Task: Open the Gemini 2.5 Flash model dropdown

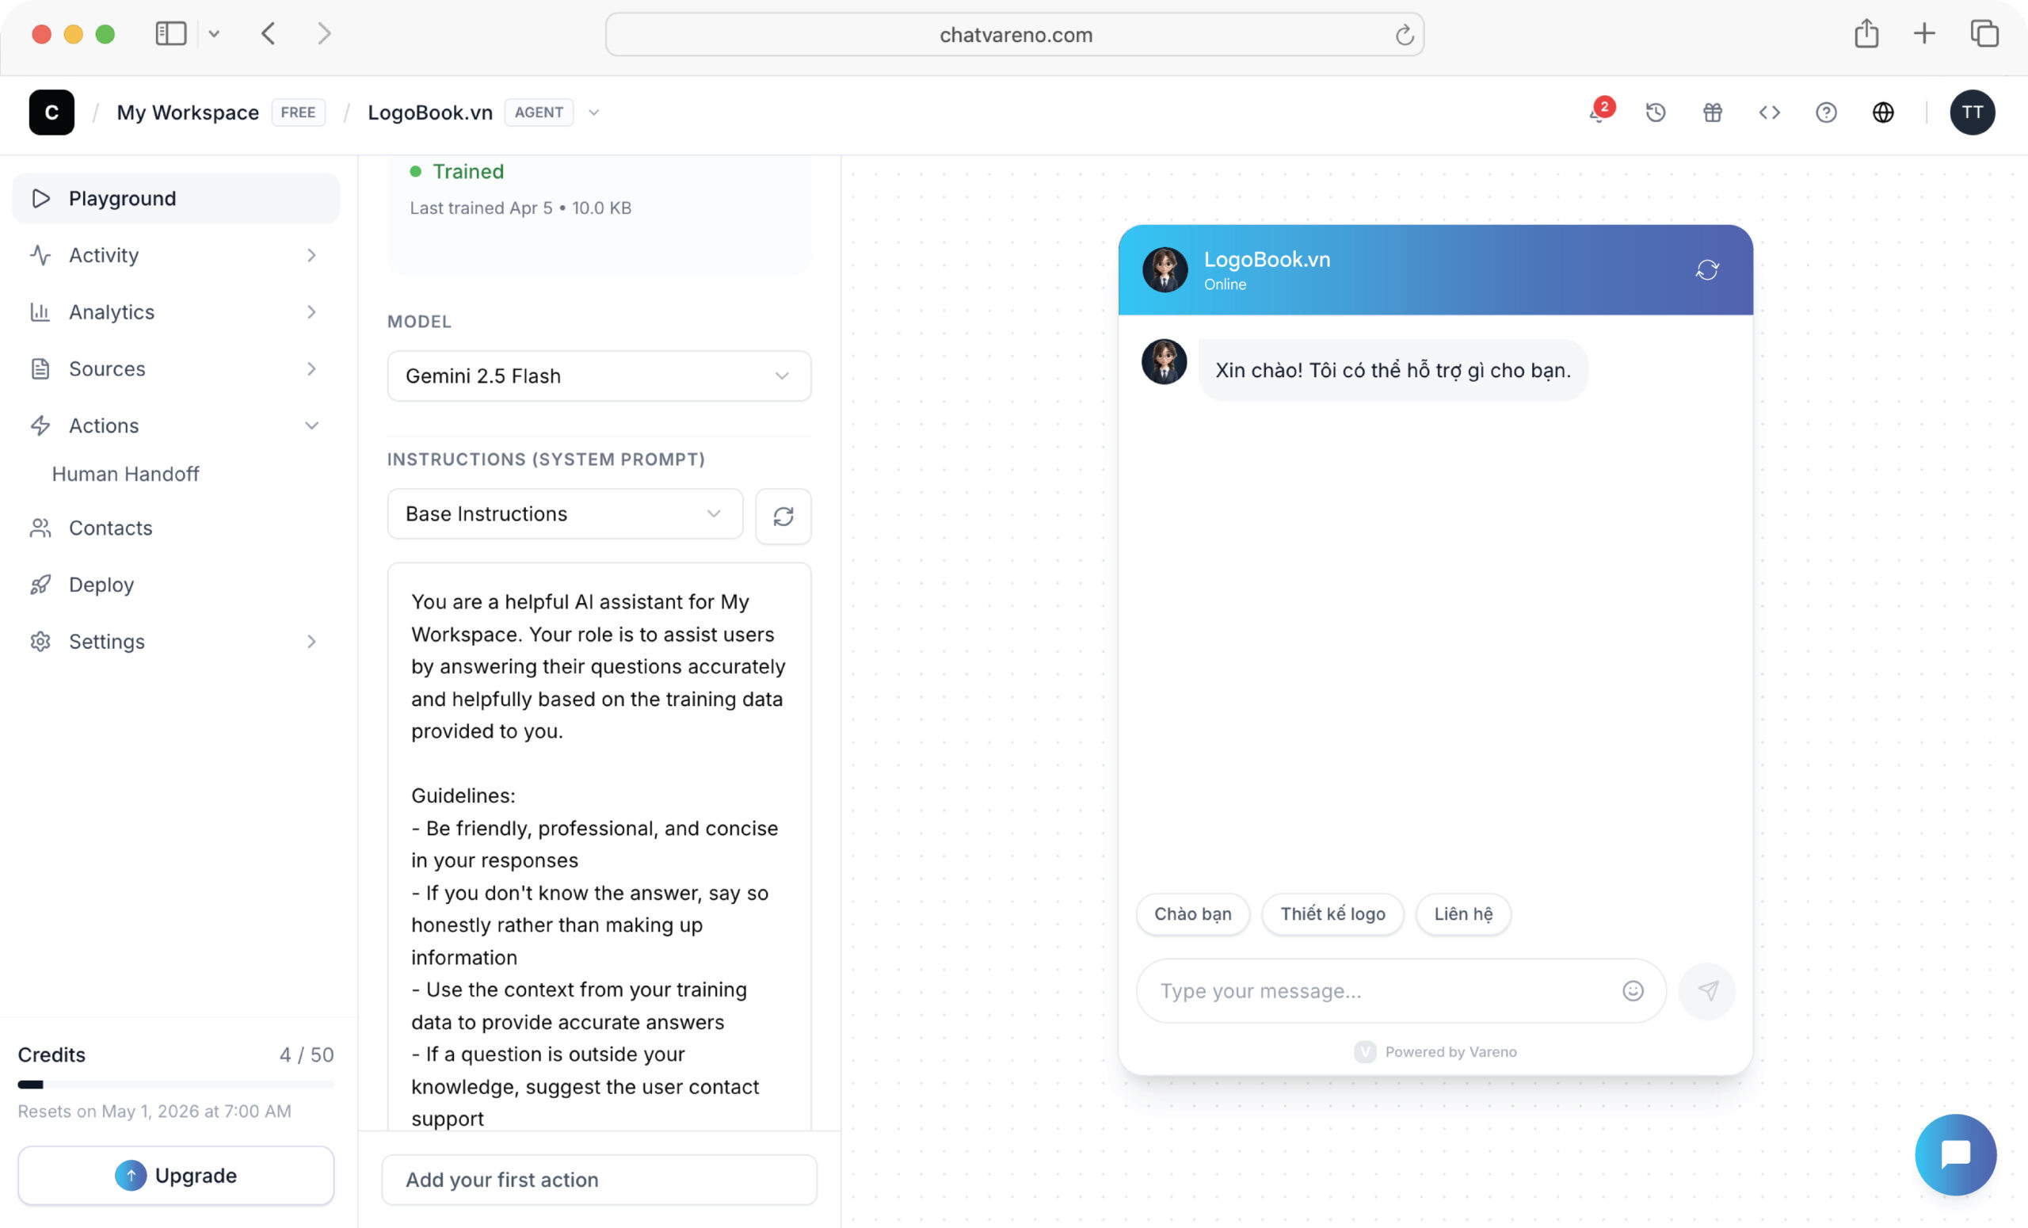Action: point(598,376)
